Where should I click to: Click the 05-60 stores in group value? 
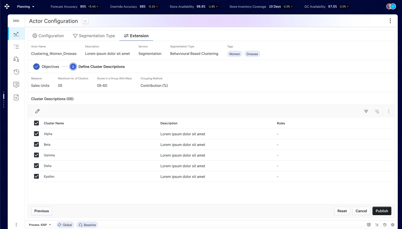pos(102,85)
